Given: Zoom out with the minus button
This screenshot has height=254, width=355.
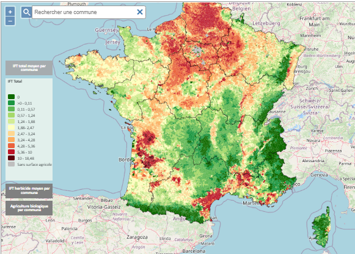Looking at the screenshot, I should (10, 21).
